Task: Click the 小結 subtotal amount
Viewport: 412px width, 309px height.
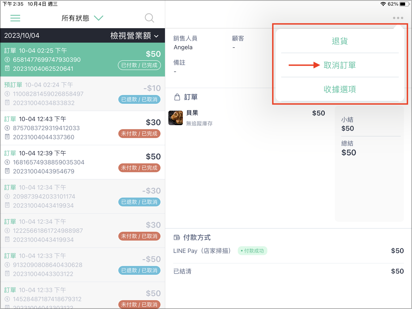Action: 348,128
